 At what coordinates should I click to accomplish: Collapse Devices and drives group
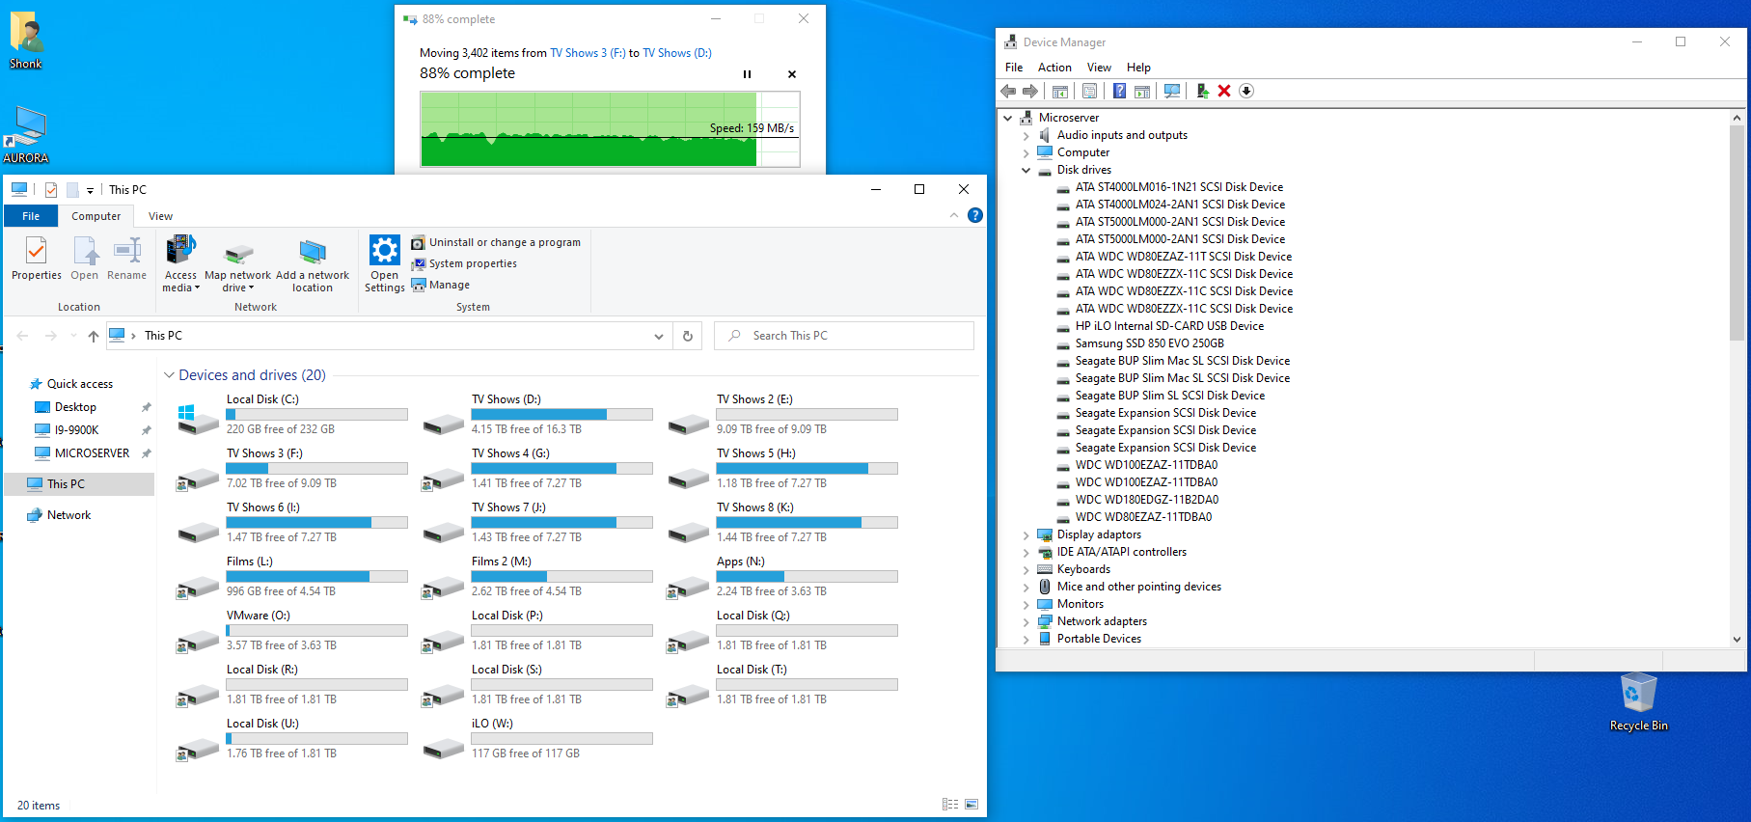pos(169,375)
